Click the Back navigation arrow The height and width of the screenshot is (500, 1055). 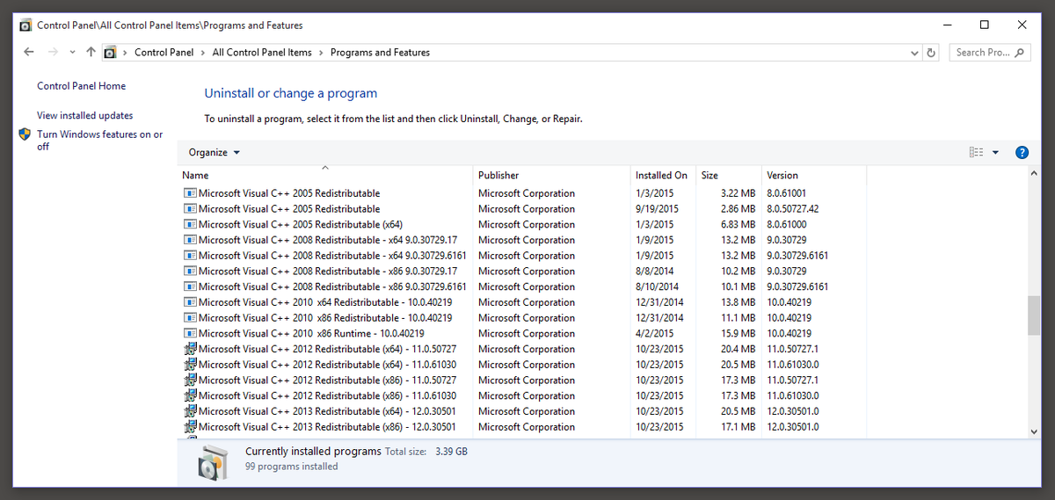29,53
